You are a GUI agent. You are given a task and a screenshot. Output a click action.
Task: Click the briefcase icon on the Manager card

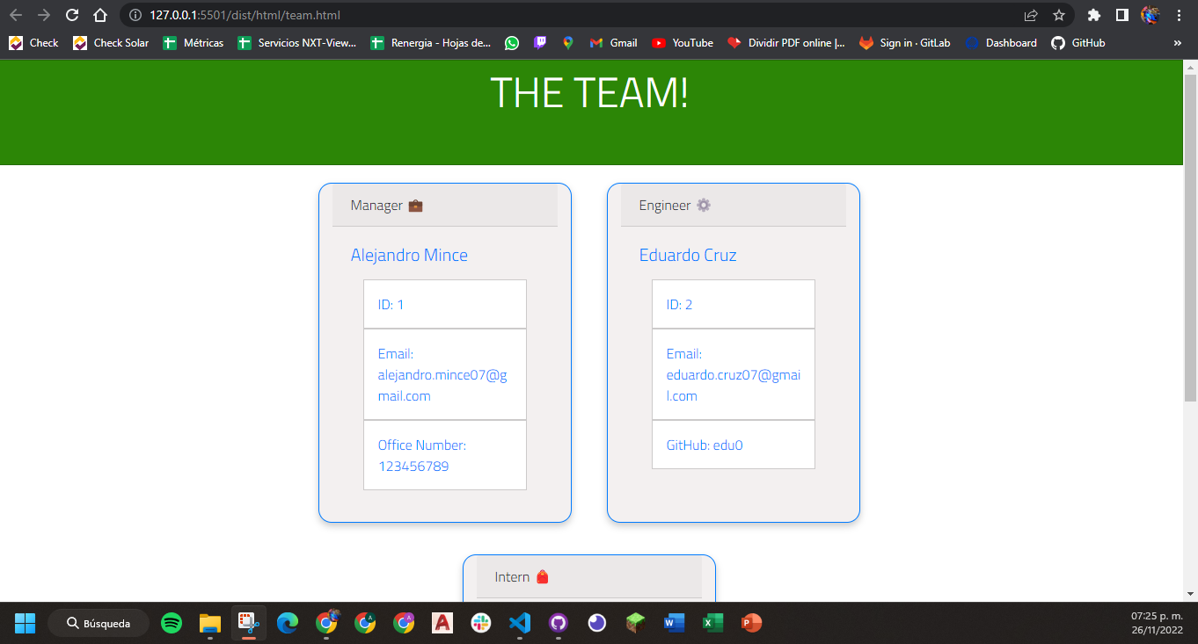[x=415, y=205]
